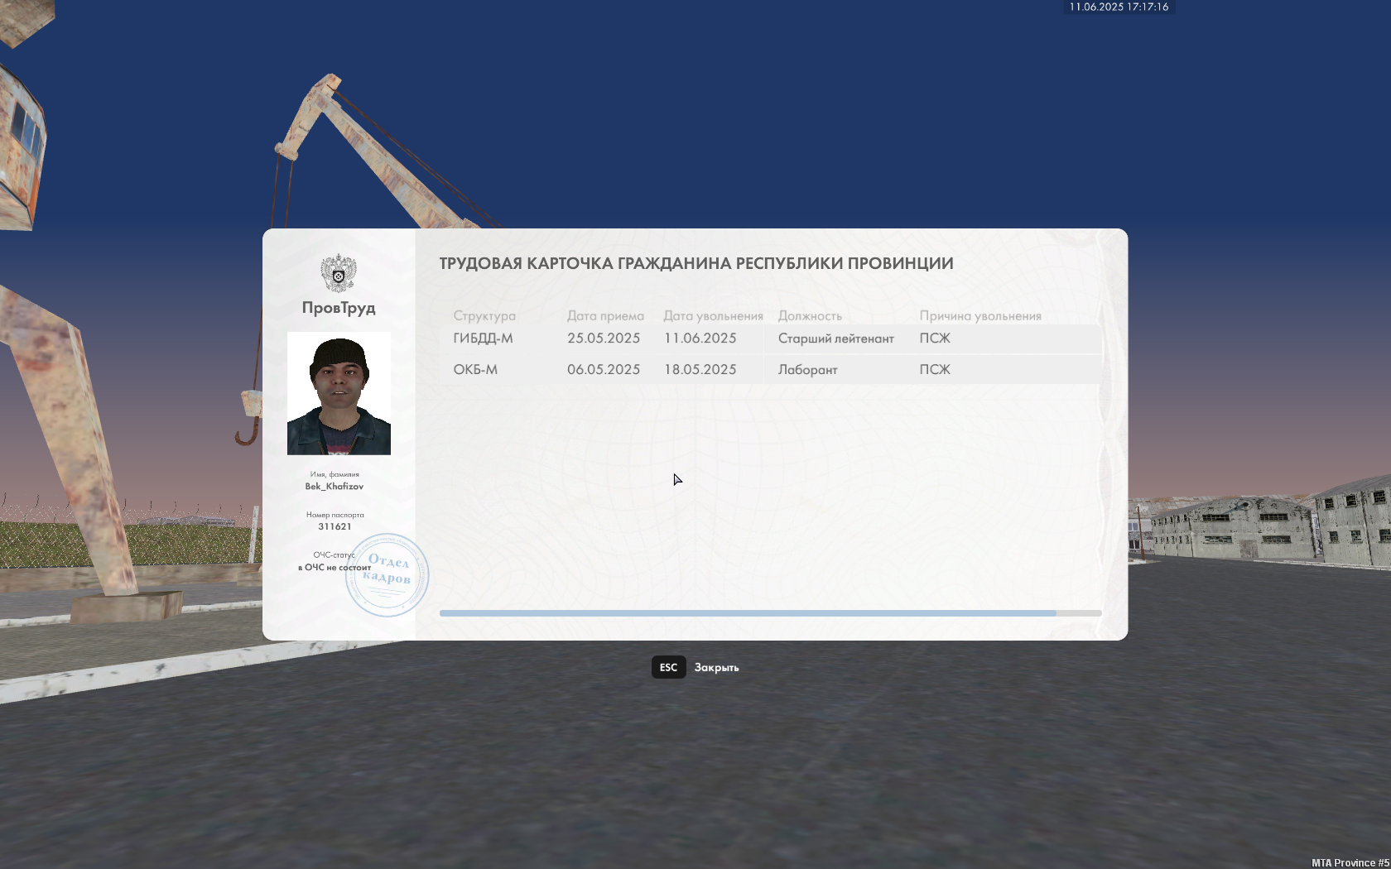Click the Причина увольнения column header
1391x869 pixels.
click(x=980, y=315)
